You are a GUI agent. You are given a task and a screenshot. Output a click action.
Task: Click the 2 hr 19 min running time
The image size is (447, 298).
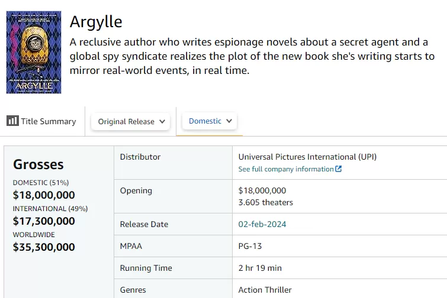260,268
